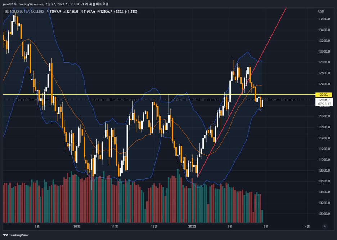This screenshot has height=240, width=337.
Task: Click the 2월 time axis label
Action: 230,226
